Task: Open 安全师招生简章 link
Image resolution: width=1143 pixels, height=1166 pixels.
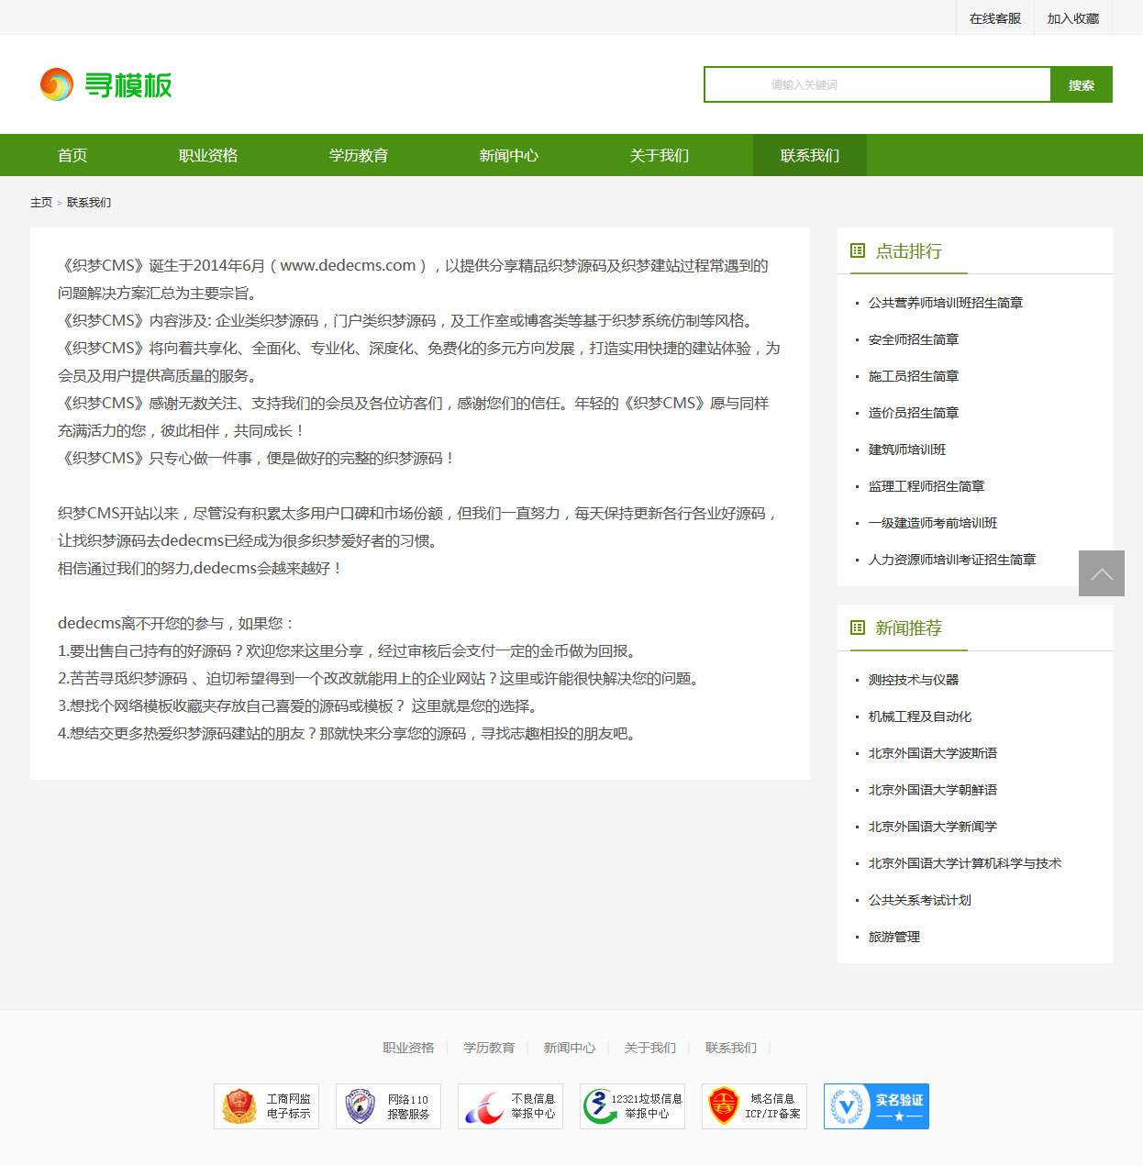Action: pos(914,339)
